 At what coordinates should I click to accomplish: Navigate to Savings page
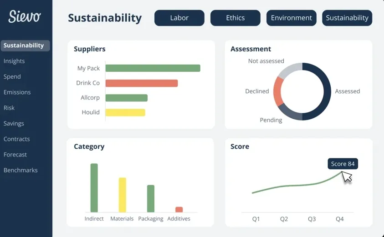tap(14, 123)
